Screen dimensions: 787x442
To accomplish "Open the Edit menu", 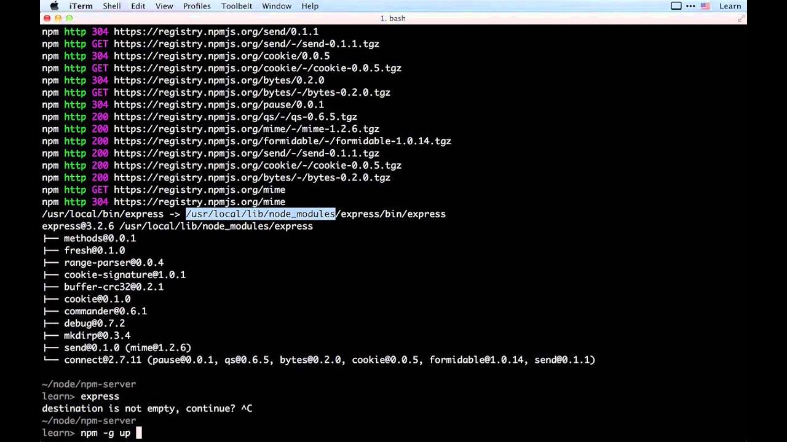I will pos(138,6).
